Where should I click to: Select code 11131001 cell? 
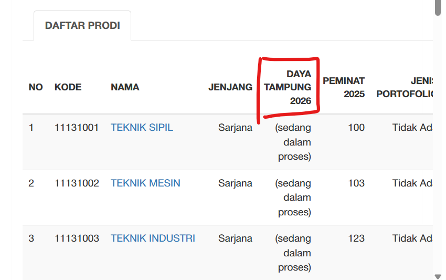[x=77, y=127]
